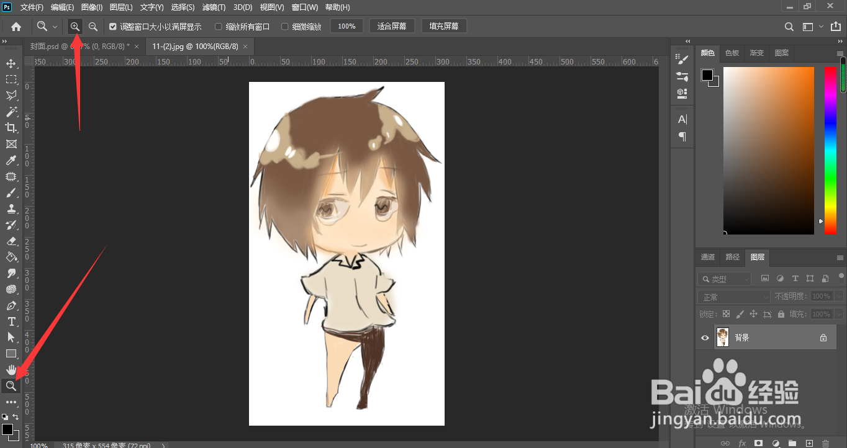Expand the toolbox double-arrow
The image size is (847, 448).
tap(4, 42)
